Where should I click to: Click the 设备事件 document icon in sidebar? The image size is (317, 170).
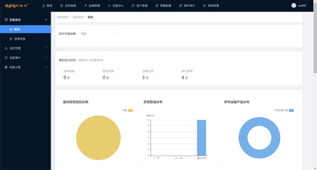coord(6,58)
